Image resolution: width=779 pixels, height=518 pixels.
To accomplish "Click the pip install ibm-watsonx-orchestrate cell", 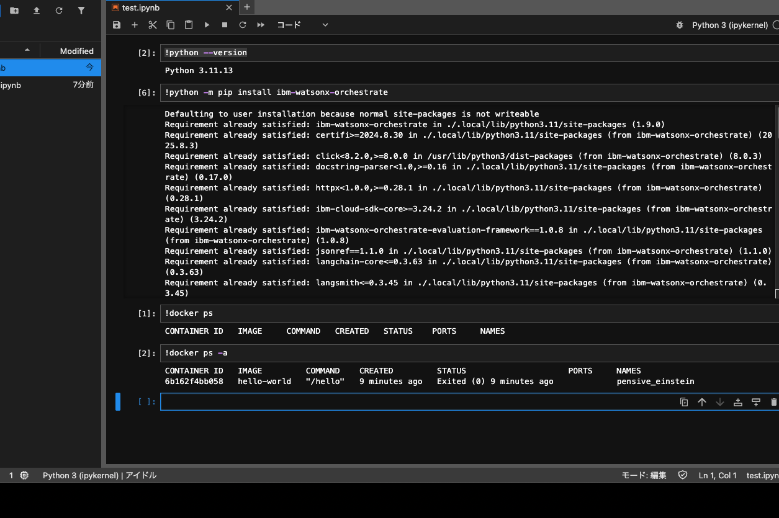I will (x=469, y=92).
